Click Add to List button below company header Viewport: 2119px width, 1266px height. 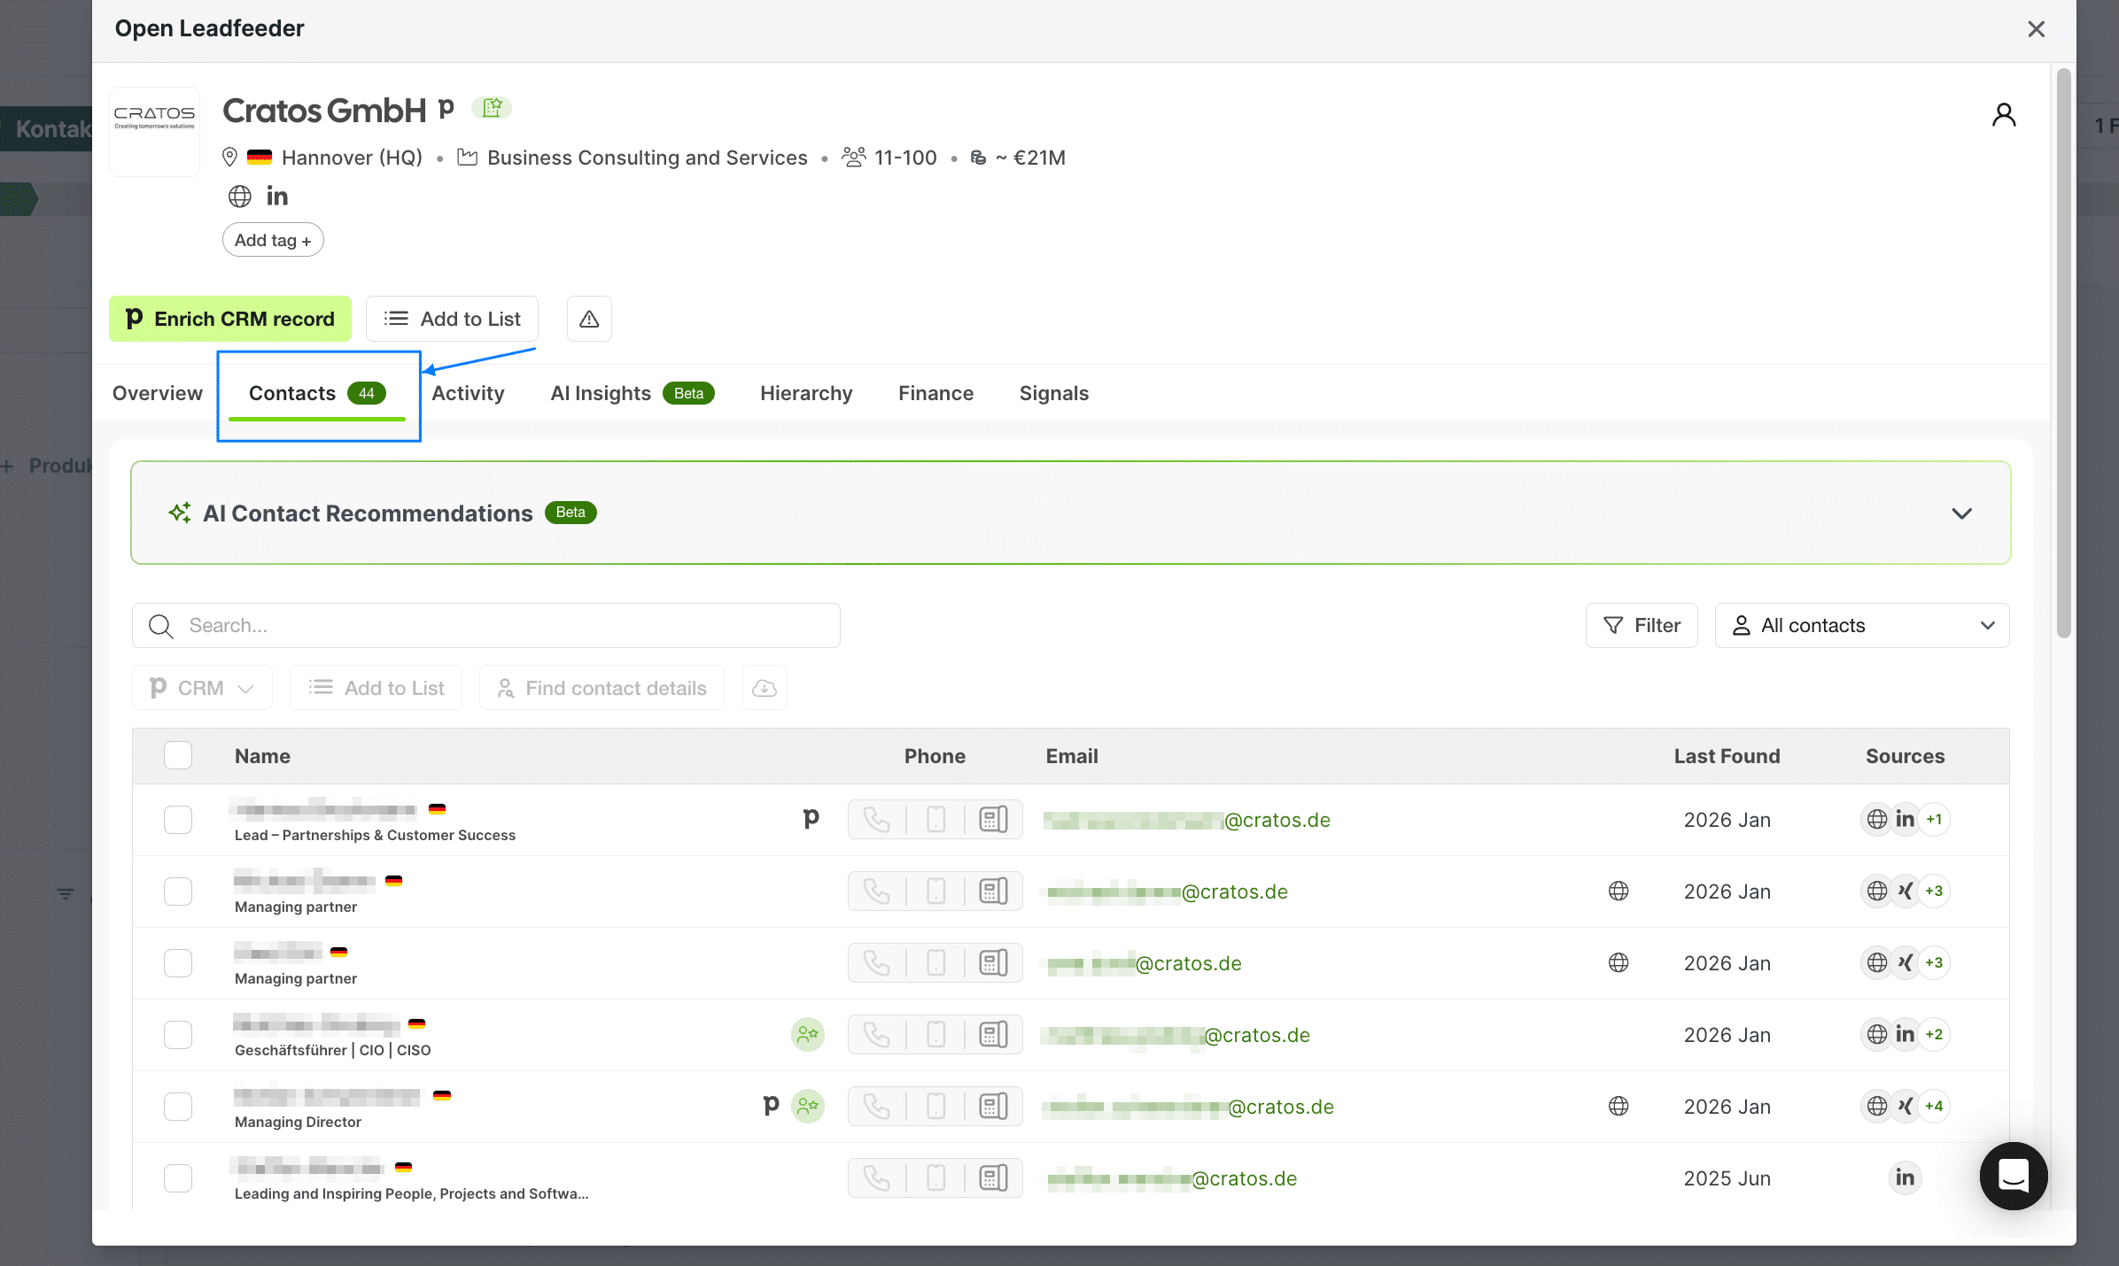452,319
